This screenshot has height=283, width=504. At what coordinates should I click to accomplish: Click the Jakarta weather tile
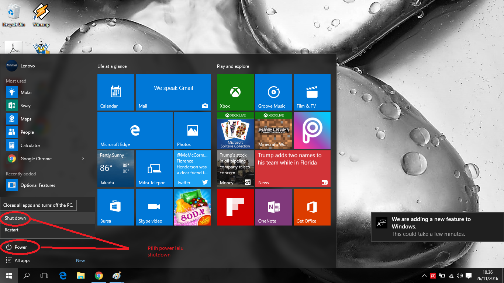coord(115,168)
